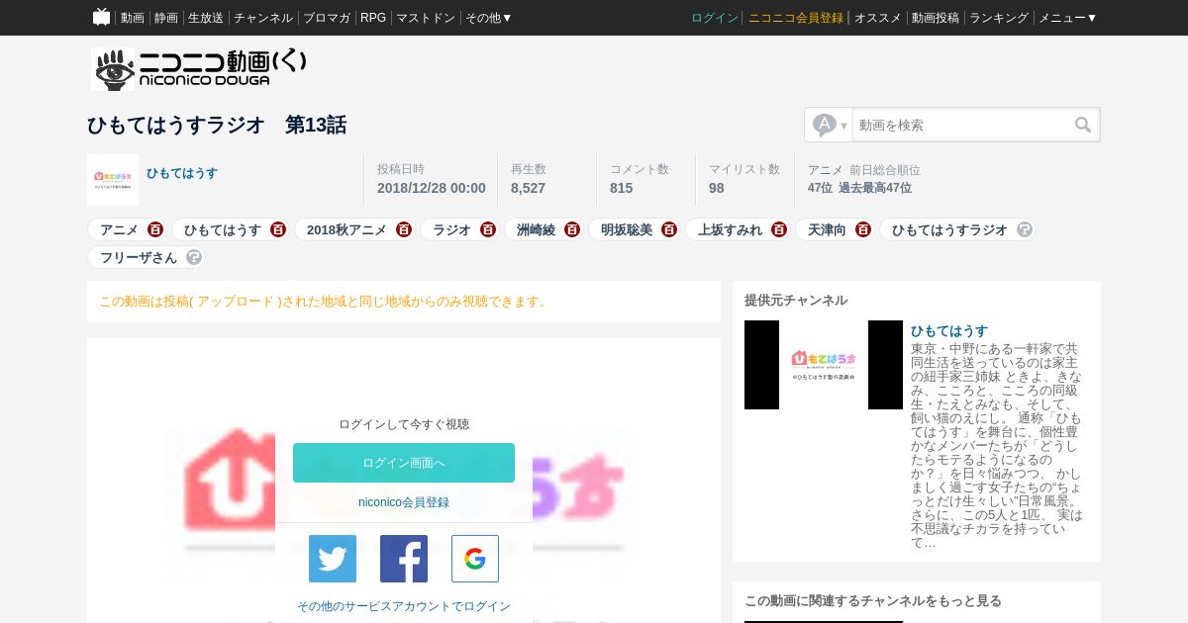The width and height of the screenshot is (1188, 623).
Task: Open ひもてはうす channel title in sidebar
Action: pos(949,331)
